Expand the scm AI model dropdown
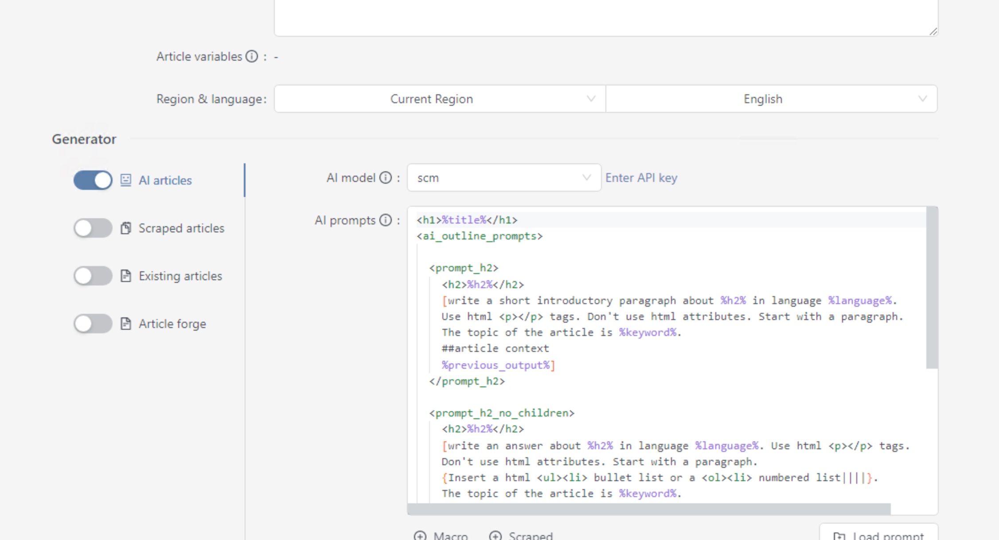The height and width of the screenshot is (540, 999). 503,178
